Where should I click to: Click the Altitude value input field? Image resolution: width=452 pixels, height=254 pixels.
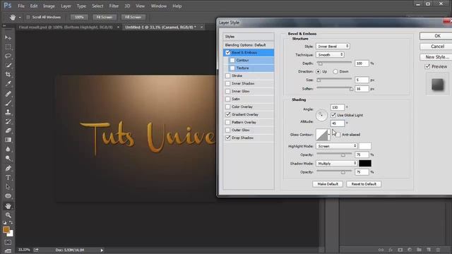click(x=338, y=123)
